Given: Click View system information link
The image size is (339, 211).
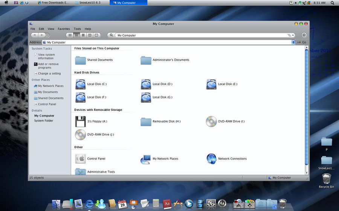Looking at the screenshot, I should tap(46, 56).
